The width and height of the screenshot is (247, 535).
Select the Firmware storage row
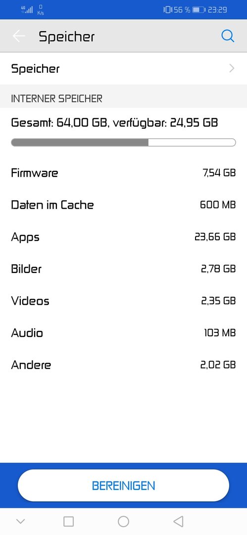(124, 173)
